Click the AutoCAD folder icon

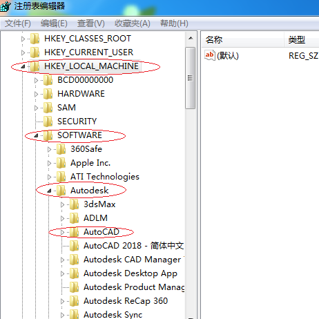[75, 232]
